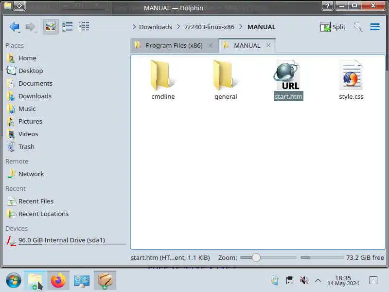Click the start.htm file name

tap(288, 96)
